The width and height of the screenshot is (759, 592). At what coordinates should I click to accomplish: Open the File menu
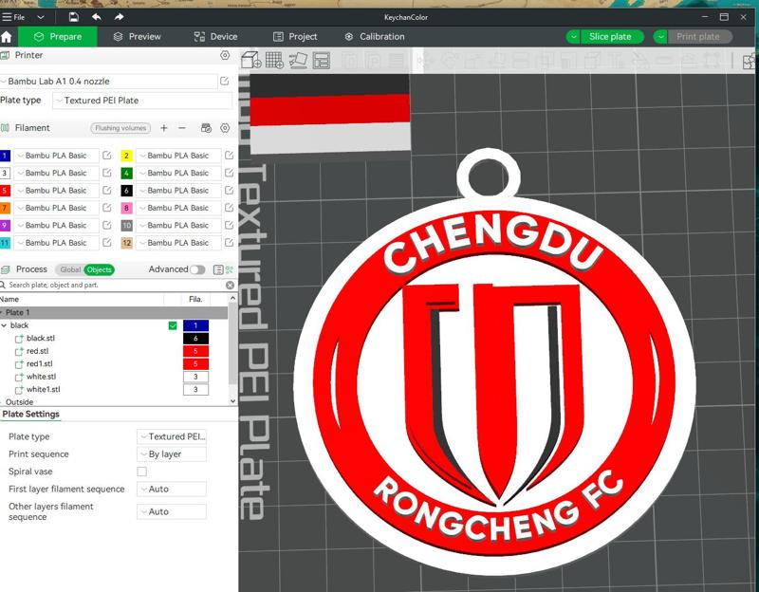[13, 17]
